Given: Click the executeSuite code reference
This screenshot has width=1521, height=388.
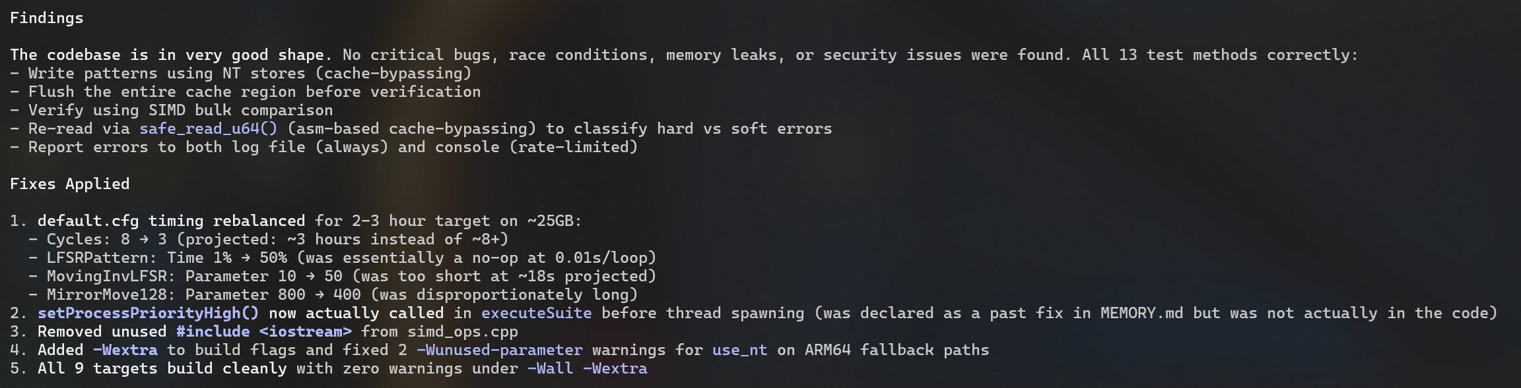Looking at the screenshot, I should [x=536, y=314].
